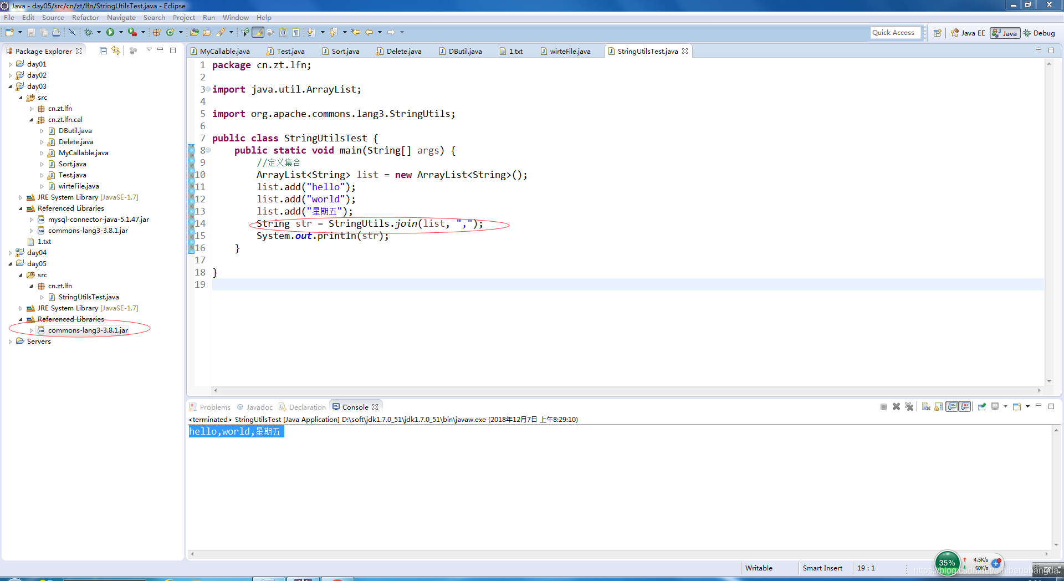Open commons-lang3-3.8.1.jar under day05
This screenshot has height=581, width=1064.
(x=88, y=330)
